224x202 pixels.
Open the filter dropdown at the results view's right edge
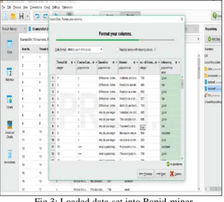198,39
